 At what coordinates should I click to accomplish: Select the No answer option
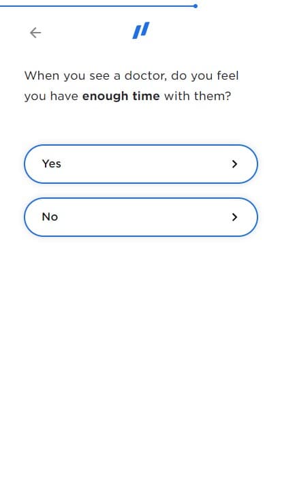point(141,217)
